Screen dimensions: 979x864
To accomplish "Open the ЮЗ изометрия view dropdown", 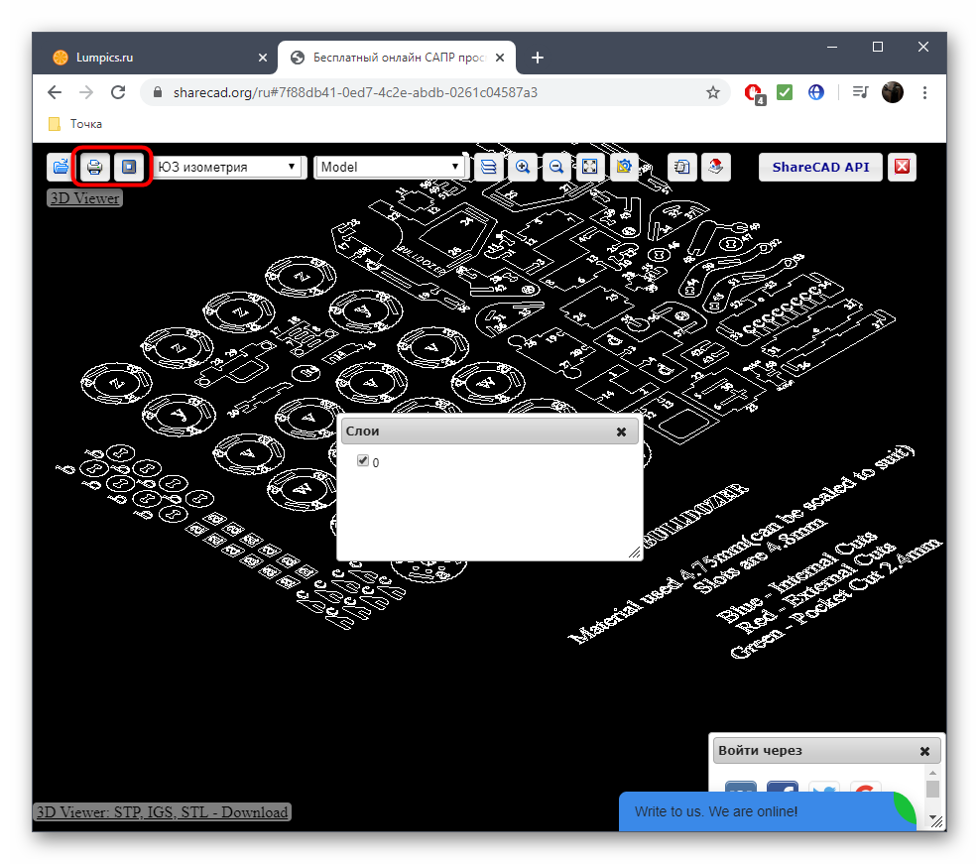I will coord(227,167).
